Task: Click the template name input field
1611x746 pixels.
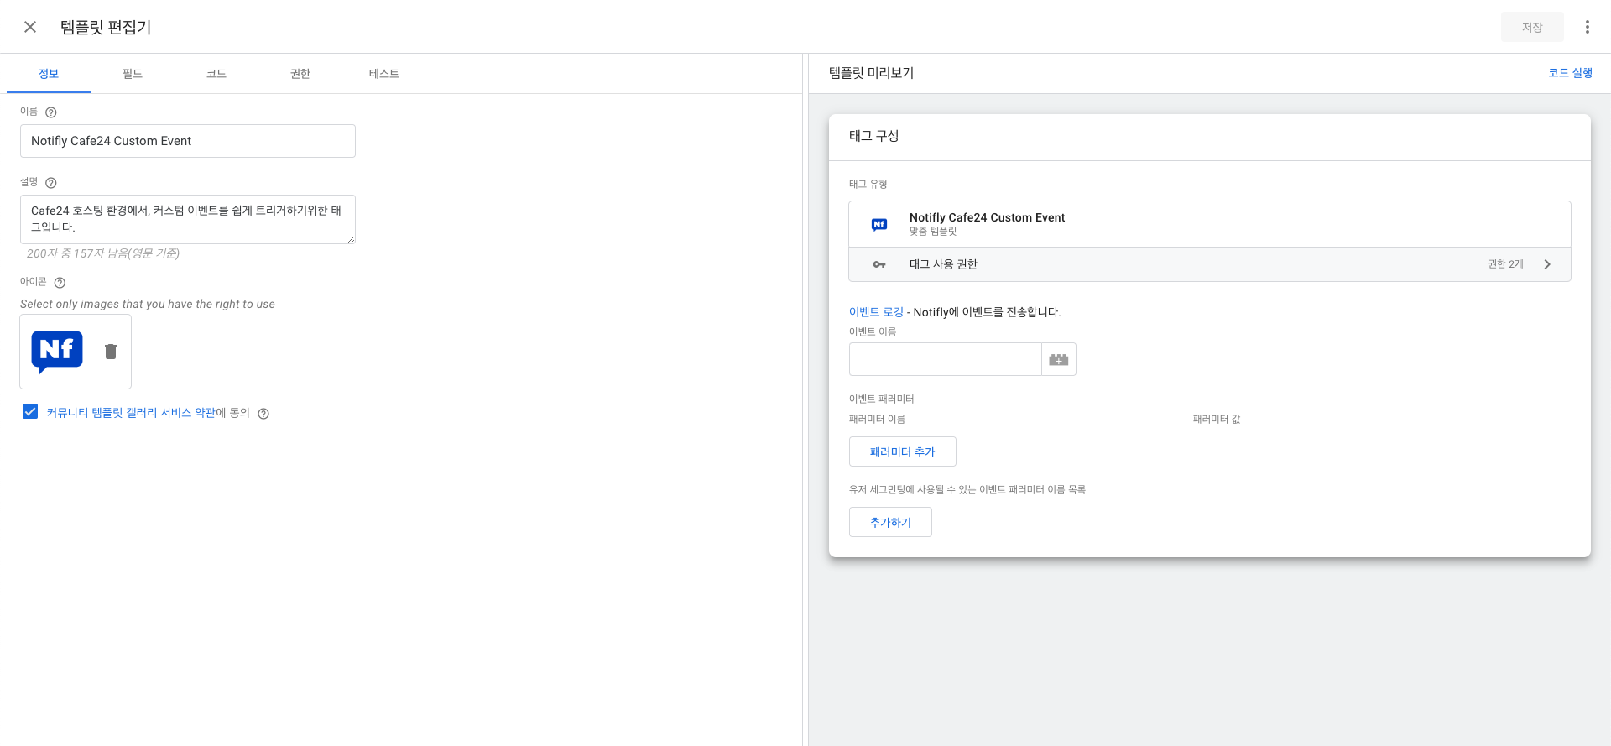Action: click(x=188, y=141)
